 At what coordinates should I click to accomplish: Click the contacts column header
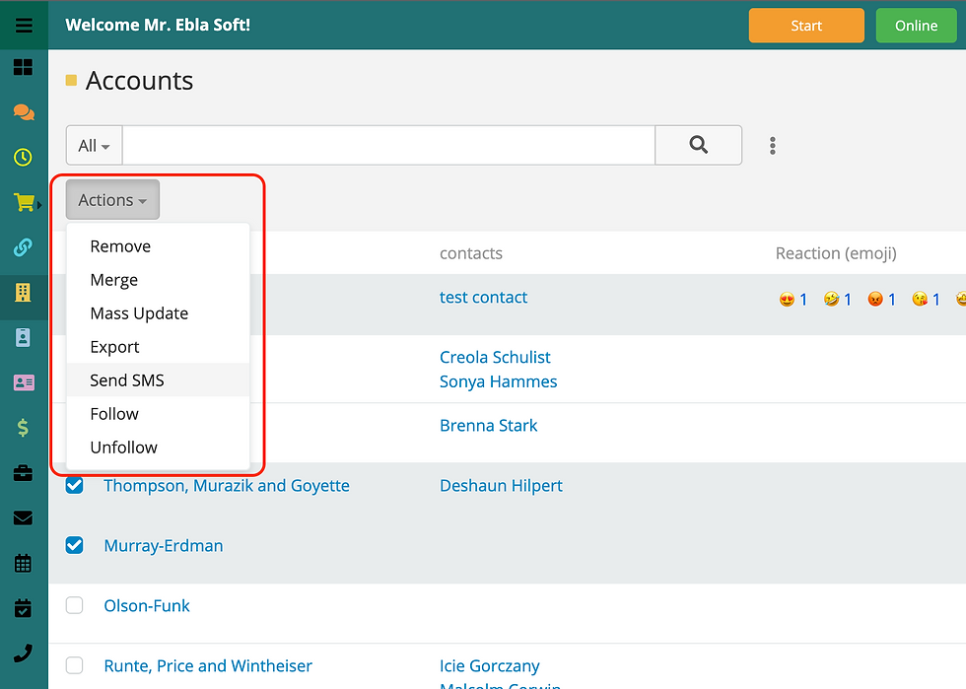click(471, 253)
